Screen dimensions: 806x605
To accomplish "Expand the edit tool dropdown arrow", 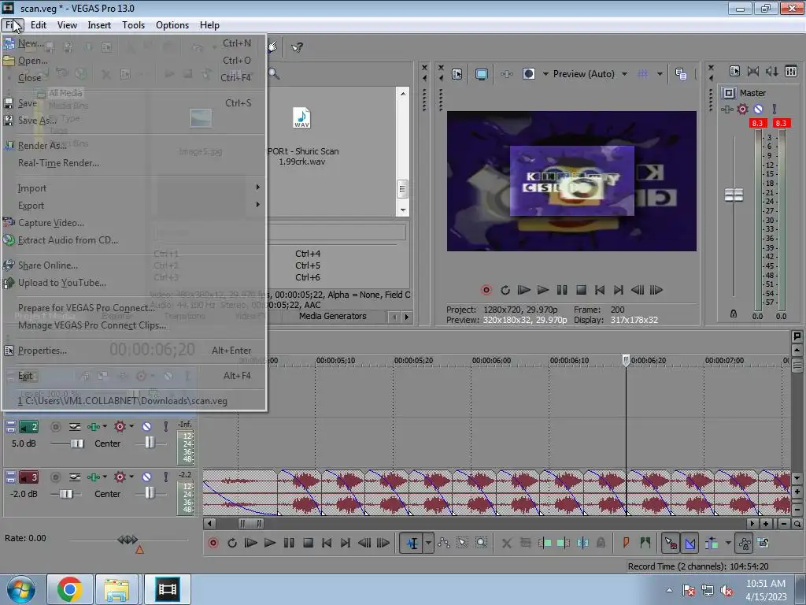I will pyautogui.click(x=428, y=543).
